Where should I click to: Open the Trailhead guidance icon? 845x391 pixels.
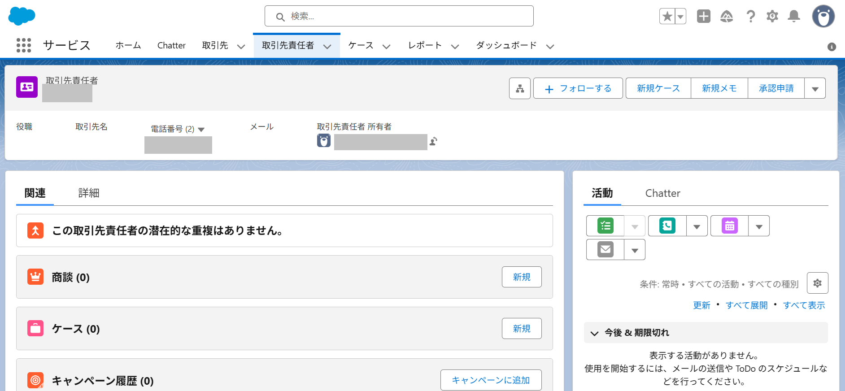[x=727, y=17]
